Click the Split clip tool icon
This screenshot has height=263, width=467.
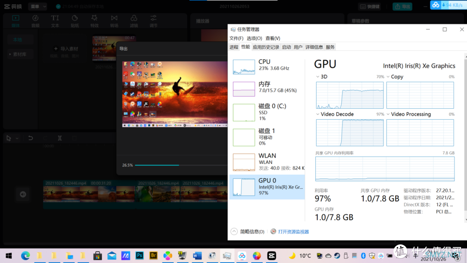(x=60, y=138)
